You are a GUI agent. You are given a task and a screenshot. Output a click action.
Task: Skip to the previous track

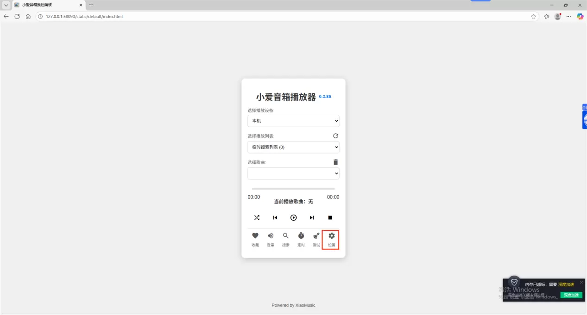coord(275,217)
